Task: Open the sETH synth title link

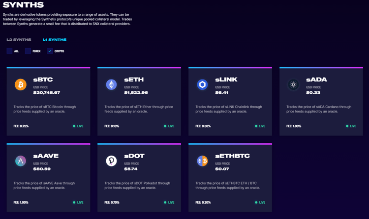Action: point(134,80)
